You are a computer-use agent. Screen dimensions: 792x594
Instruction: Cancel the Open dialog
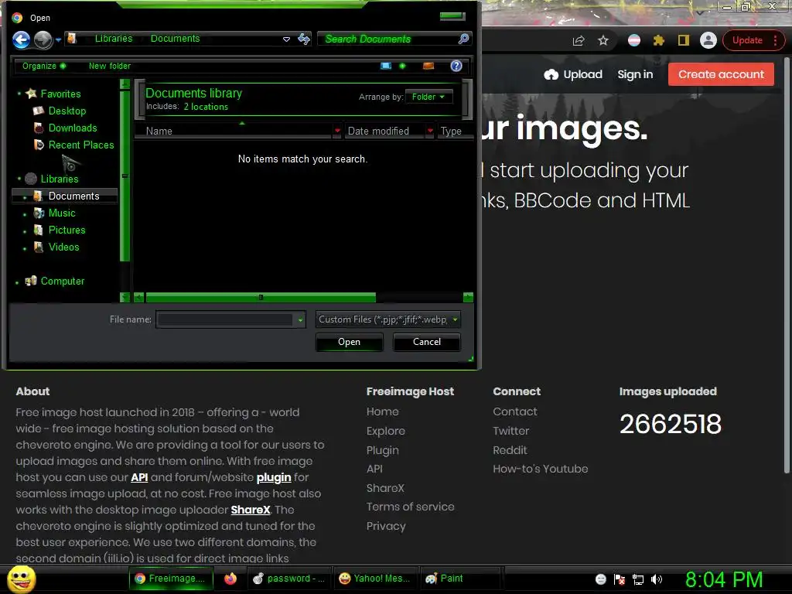(427, 342)
